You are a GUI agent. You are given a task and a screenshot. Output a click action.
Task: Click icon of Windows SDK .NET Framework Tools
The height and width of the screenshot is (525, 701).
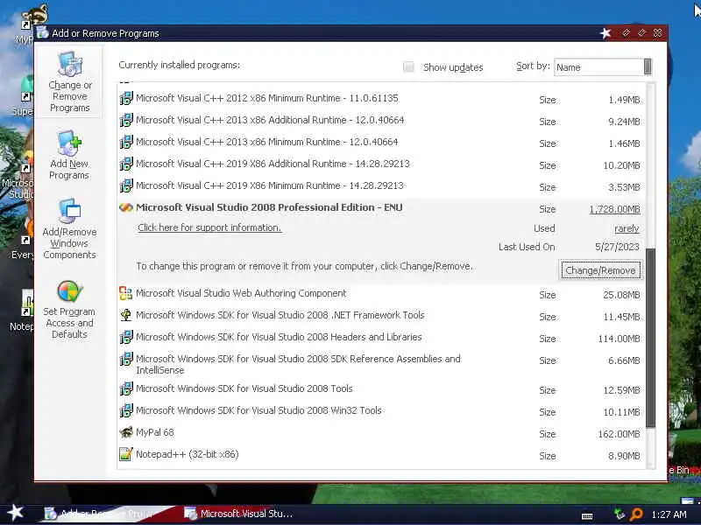tap(126, 315)
